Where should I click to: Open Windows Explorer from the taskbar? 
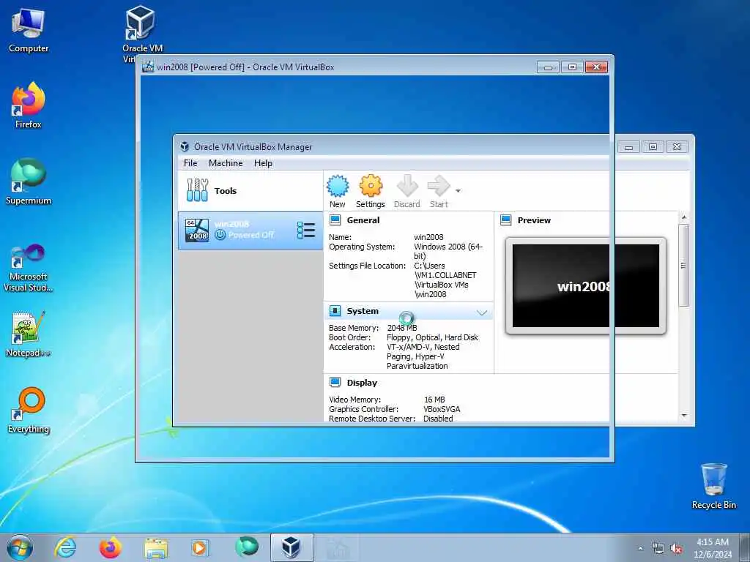(x=156, y=547)
